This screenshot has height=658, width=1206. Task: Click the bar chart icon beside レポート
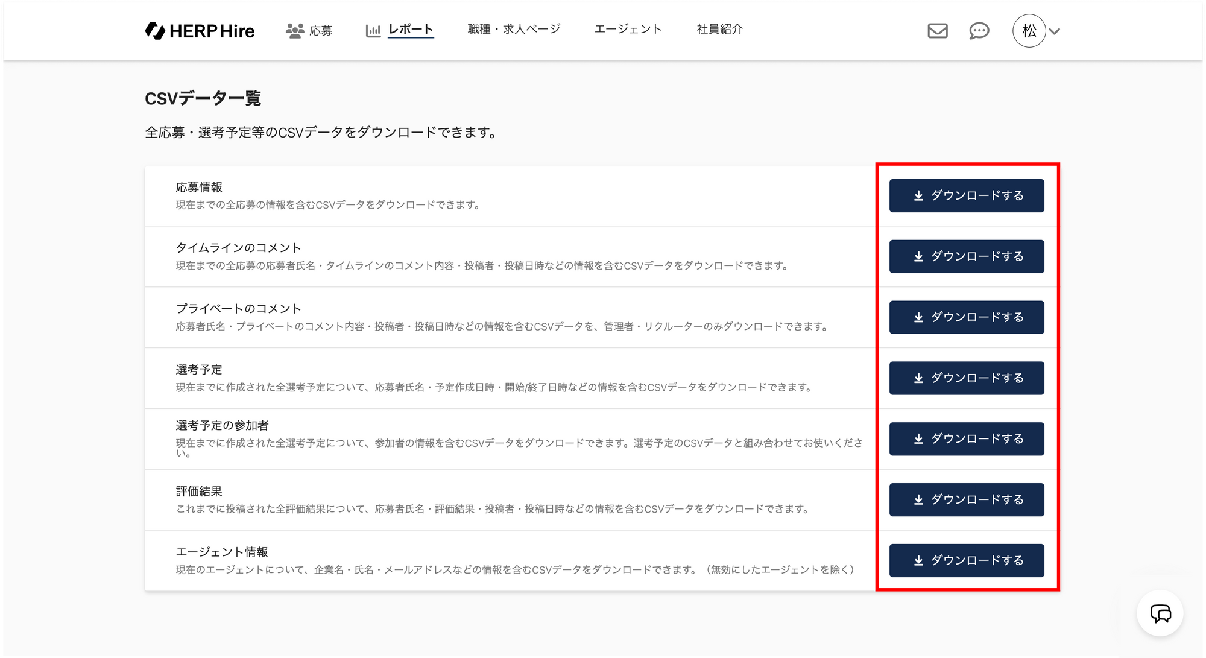pos(373,31)
